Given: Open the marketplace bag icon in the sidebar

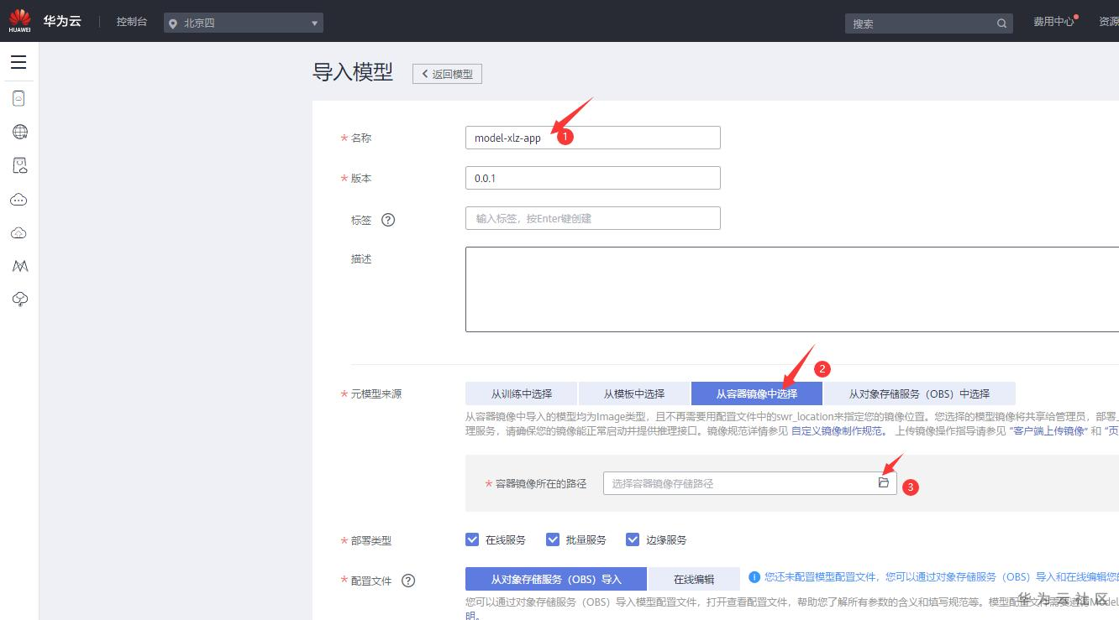Looking at the screenshot, I should pyautogui.click(x=20, y=165).
